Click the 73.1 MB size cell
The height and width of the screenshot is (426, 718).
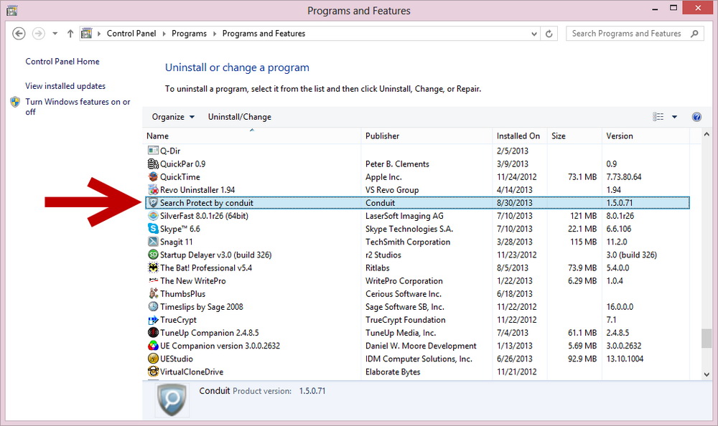[582, 176]
